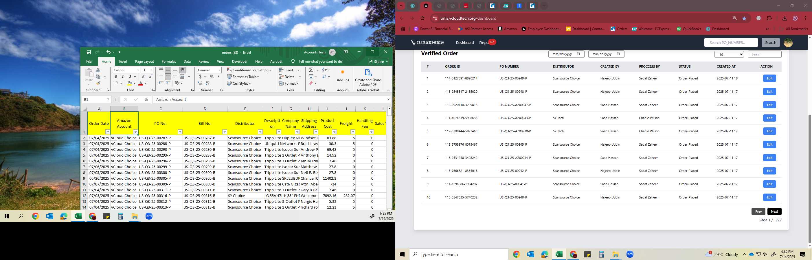Image resolution: width=812 pixels, height=260 pixels.
Task: Click the Center align icon in Excel
Action: (168, 77)
